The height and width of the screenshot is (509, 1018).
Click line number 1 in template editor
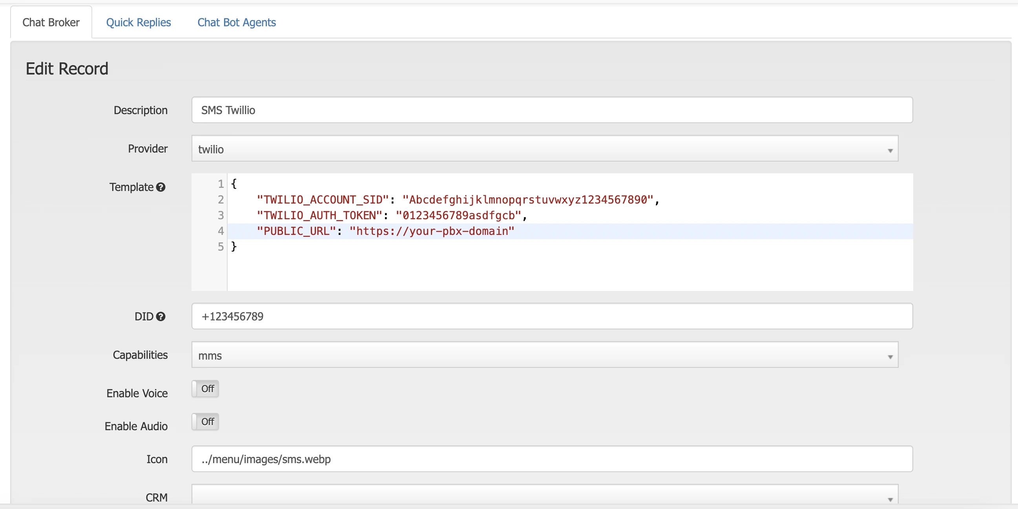220,184
